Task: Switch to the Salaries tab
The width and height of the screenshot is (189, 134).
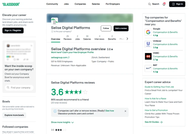Action: pyautogui.click(x=87, y=38)
